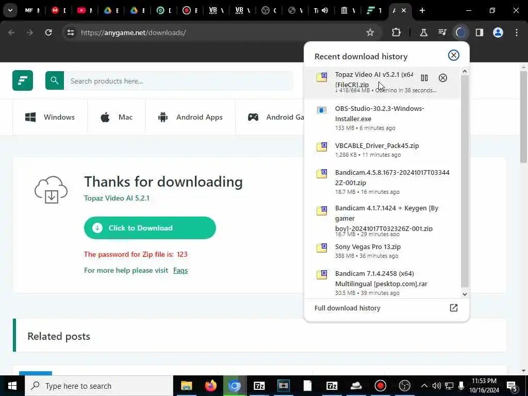The width and height of the screenshot is (528, 396).
Task: Open Sony Vegas Pro 13.zip entry
Action: click(382, 251)
